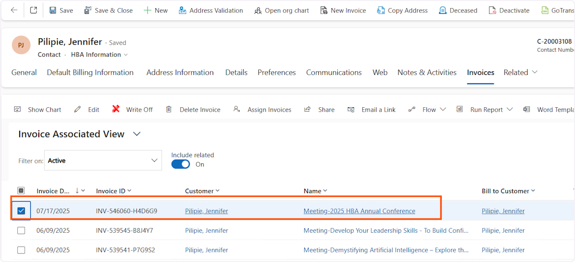Uncheck the INV-546060-H4D6G9 invoice row checkbox

[x=21, y=211]
